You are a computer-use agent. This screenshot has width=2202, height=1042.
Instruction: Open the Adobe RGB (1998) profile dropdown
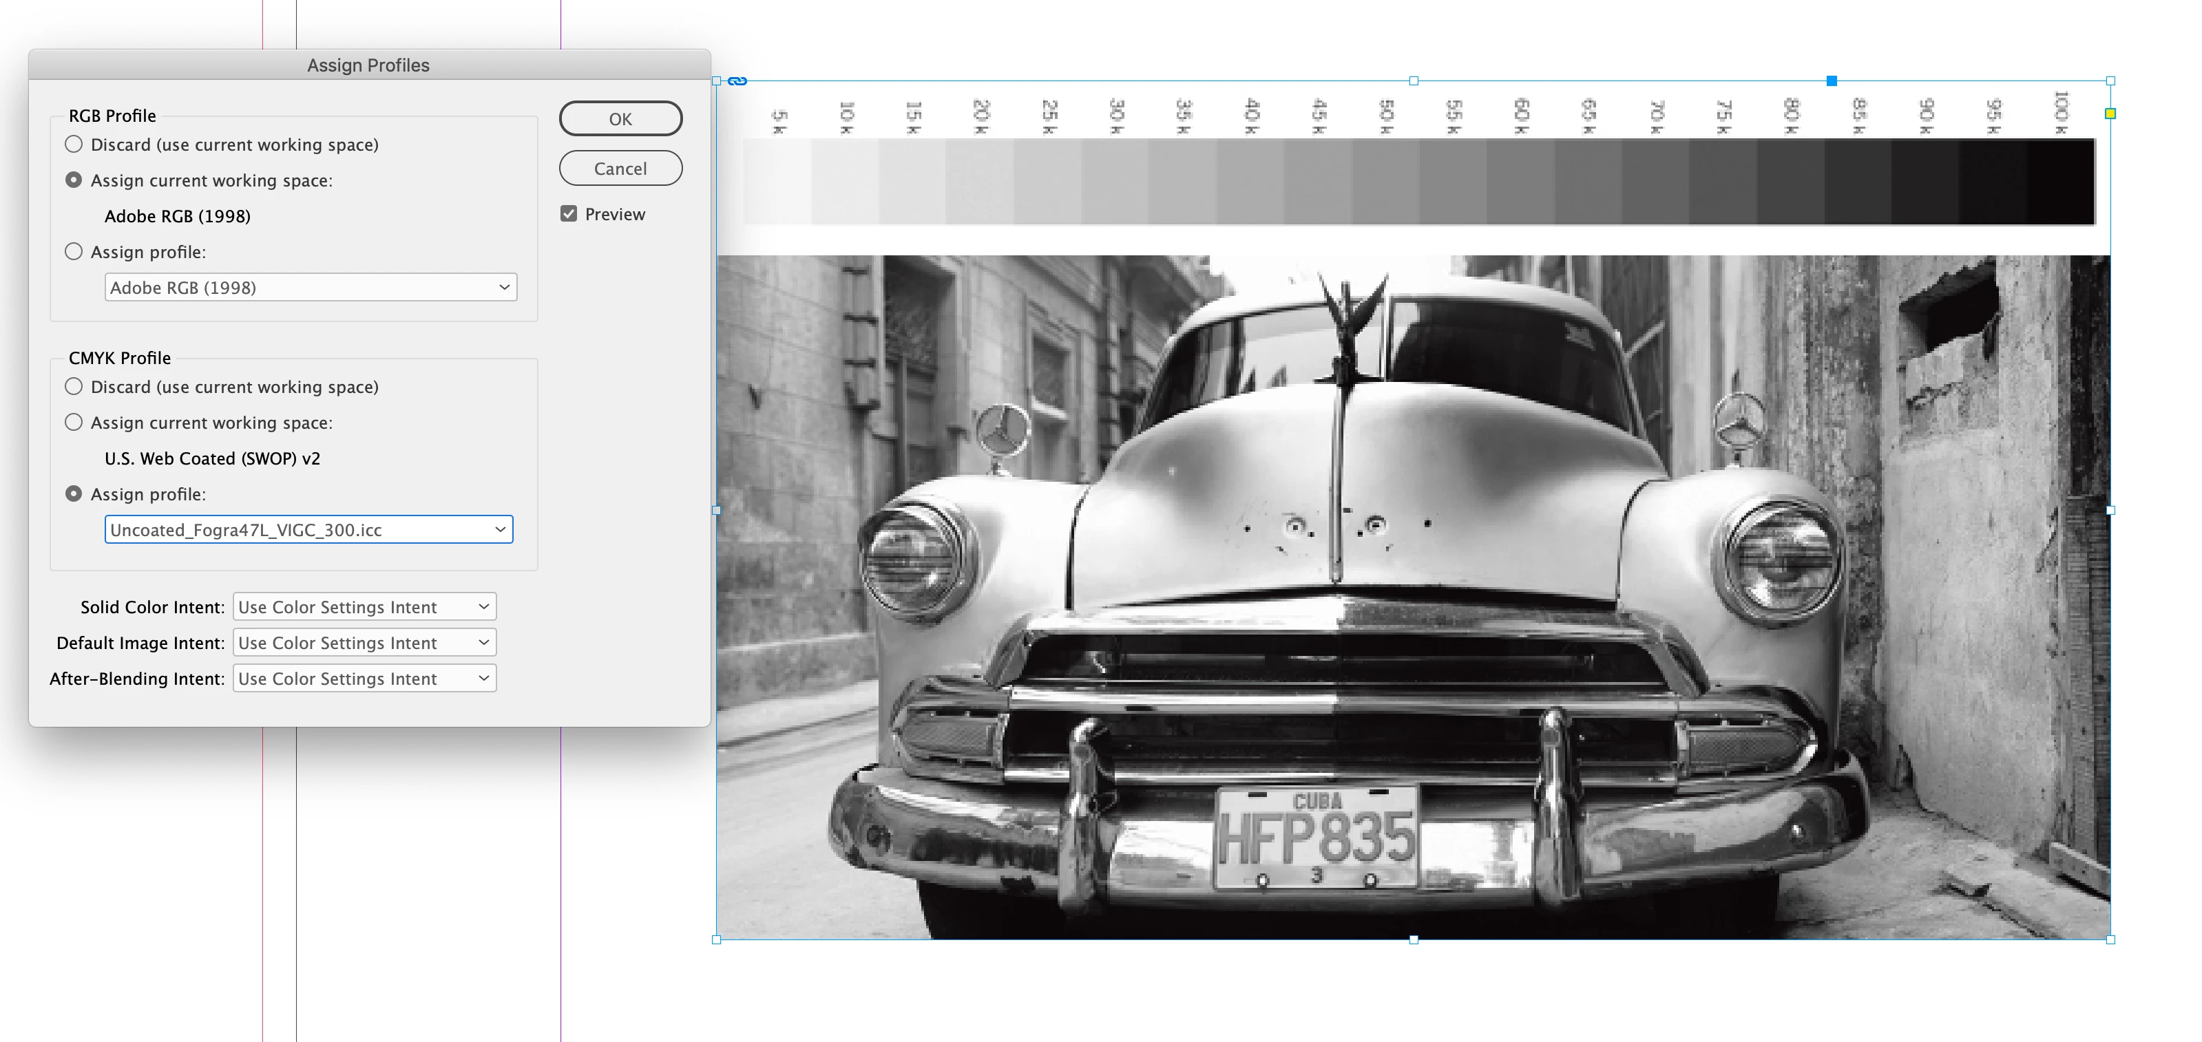(x=311, y=288)
